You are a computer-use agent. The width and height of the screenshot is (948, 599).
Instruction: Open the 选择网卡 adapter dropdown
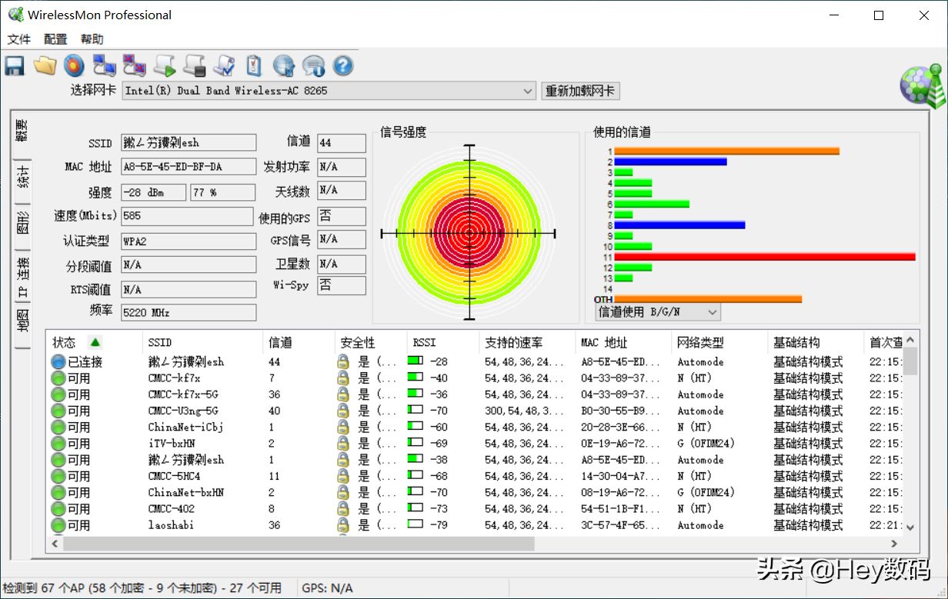[329, 91]
